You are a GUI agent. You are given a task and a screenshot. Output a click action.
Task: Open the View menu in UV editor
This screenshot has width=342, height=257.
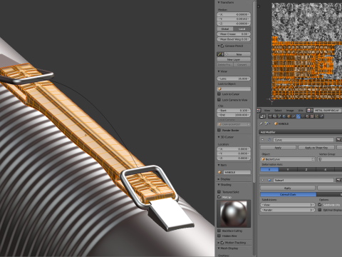(267, 111)
